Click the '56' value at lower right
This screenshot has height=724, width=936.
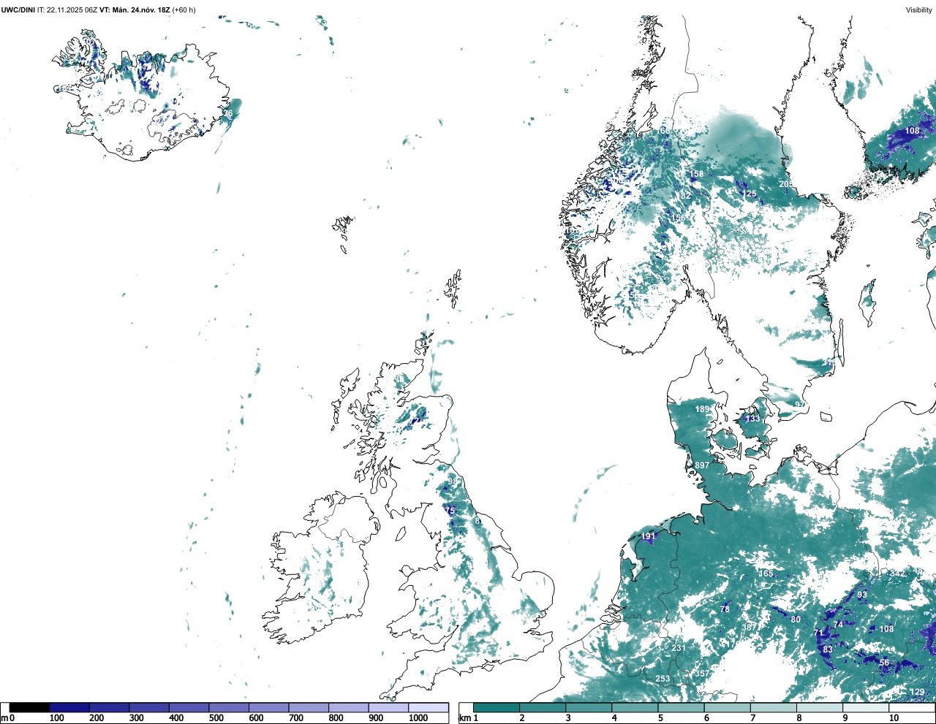point(884,663)
